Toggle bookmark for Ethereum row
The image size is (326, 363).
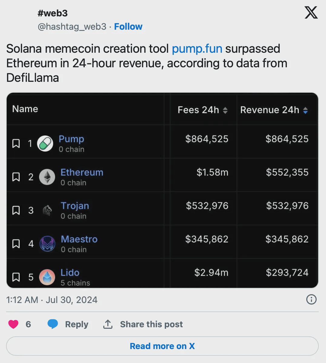click(16, 177)
